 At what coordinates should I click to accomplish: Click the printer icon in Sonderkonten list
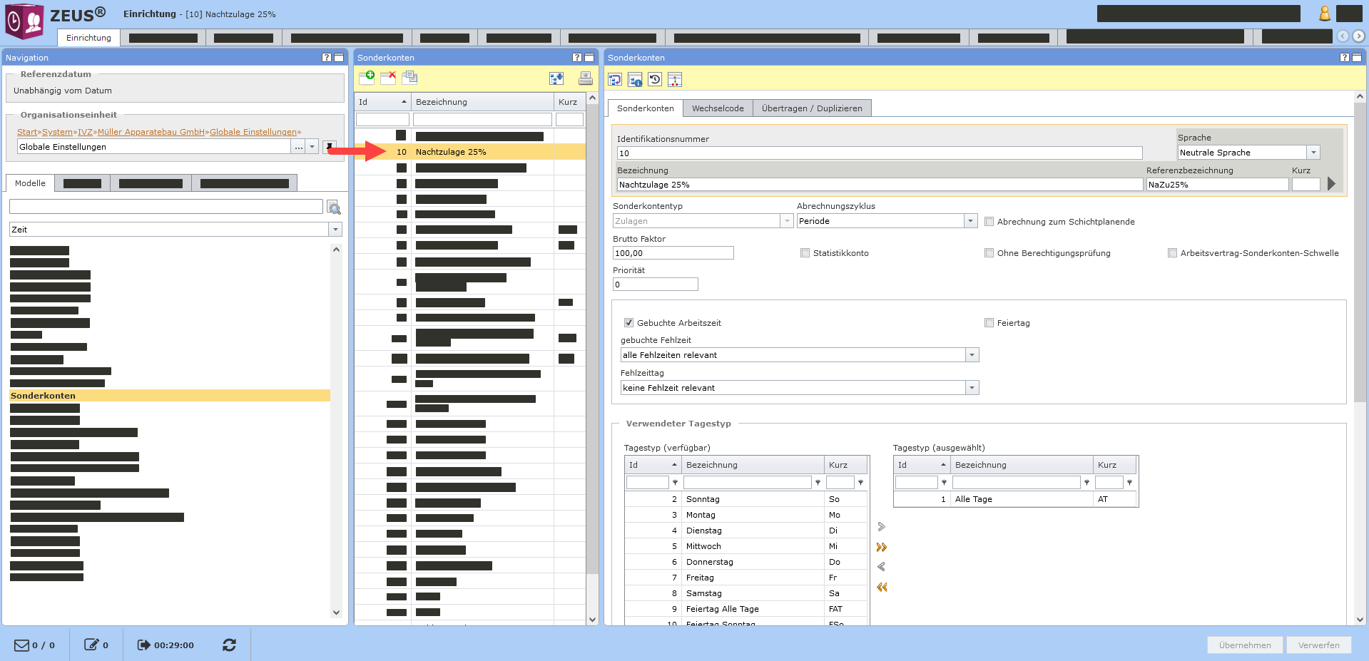click(585, 78)
